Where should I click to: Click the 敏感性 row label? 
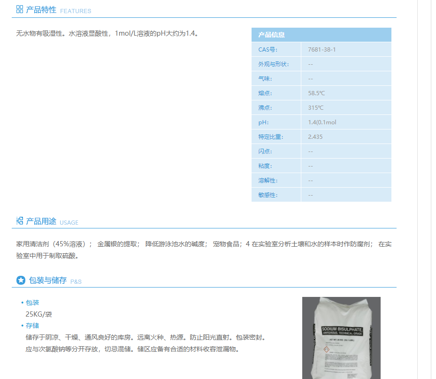point(268,195)
